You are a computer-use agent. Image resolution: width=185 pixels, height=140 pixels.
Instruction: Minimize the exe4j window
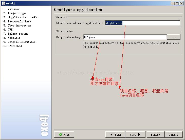coord(173,3)
